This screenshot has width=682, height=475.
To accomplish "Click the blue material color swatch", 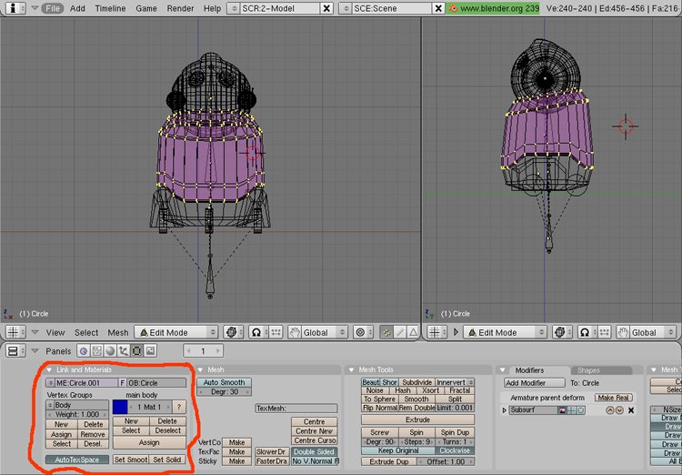I will (120, 407).
